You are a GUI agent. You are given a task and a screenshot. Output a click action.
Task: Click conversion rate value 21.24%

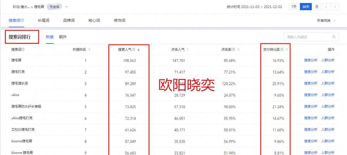click(x=278, y=107)
